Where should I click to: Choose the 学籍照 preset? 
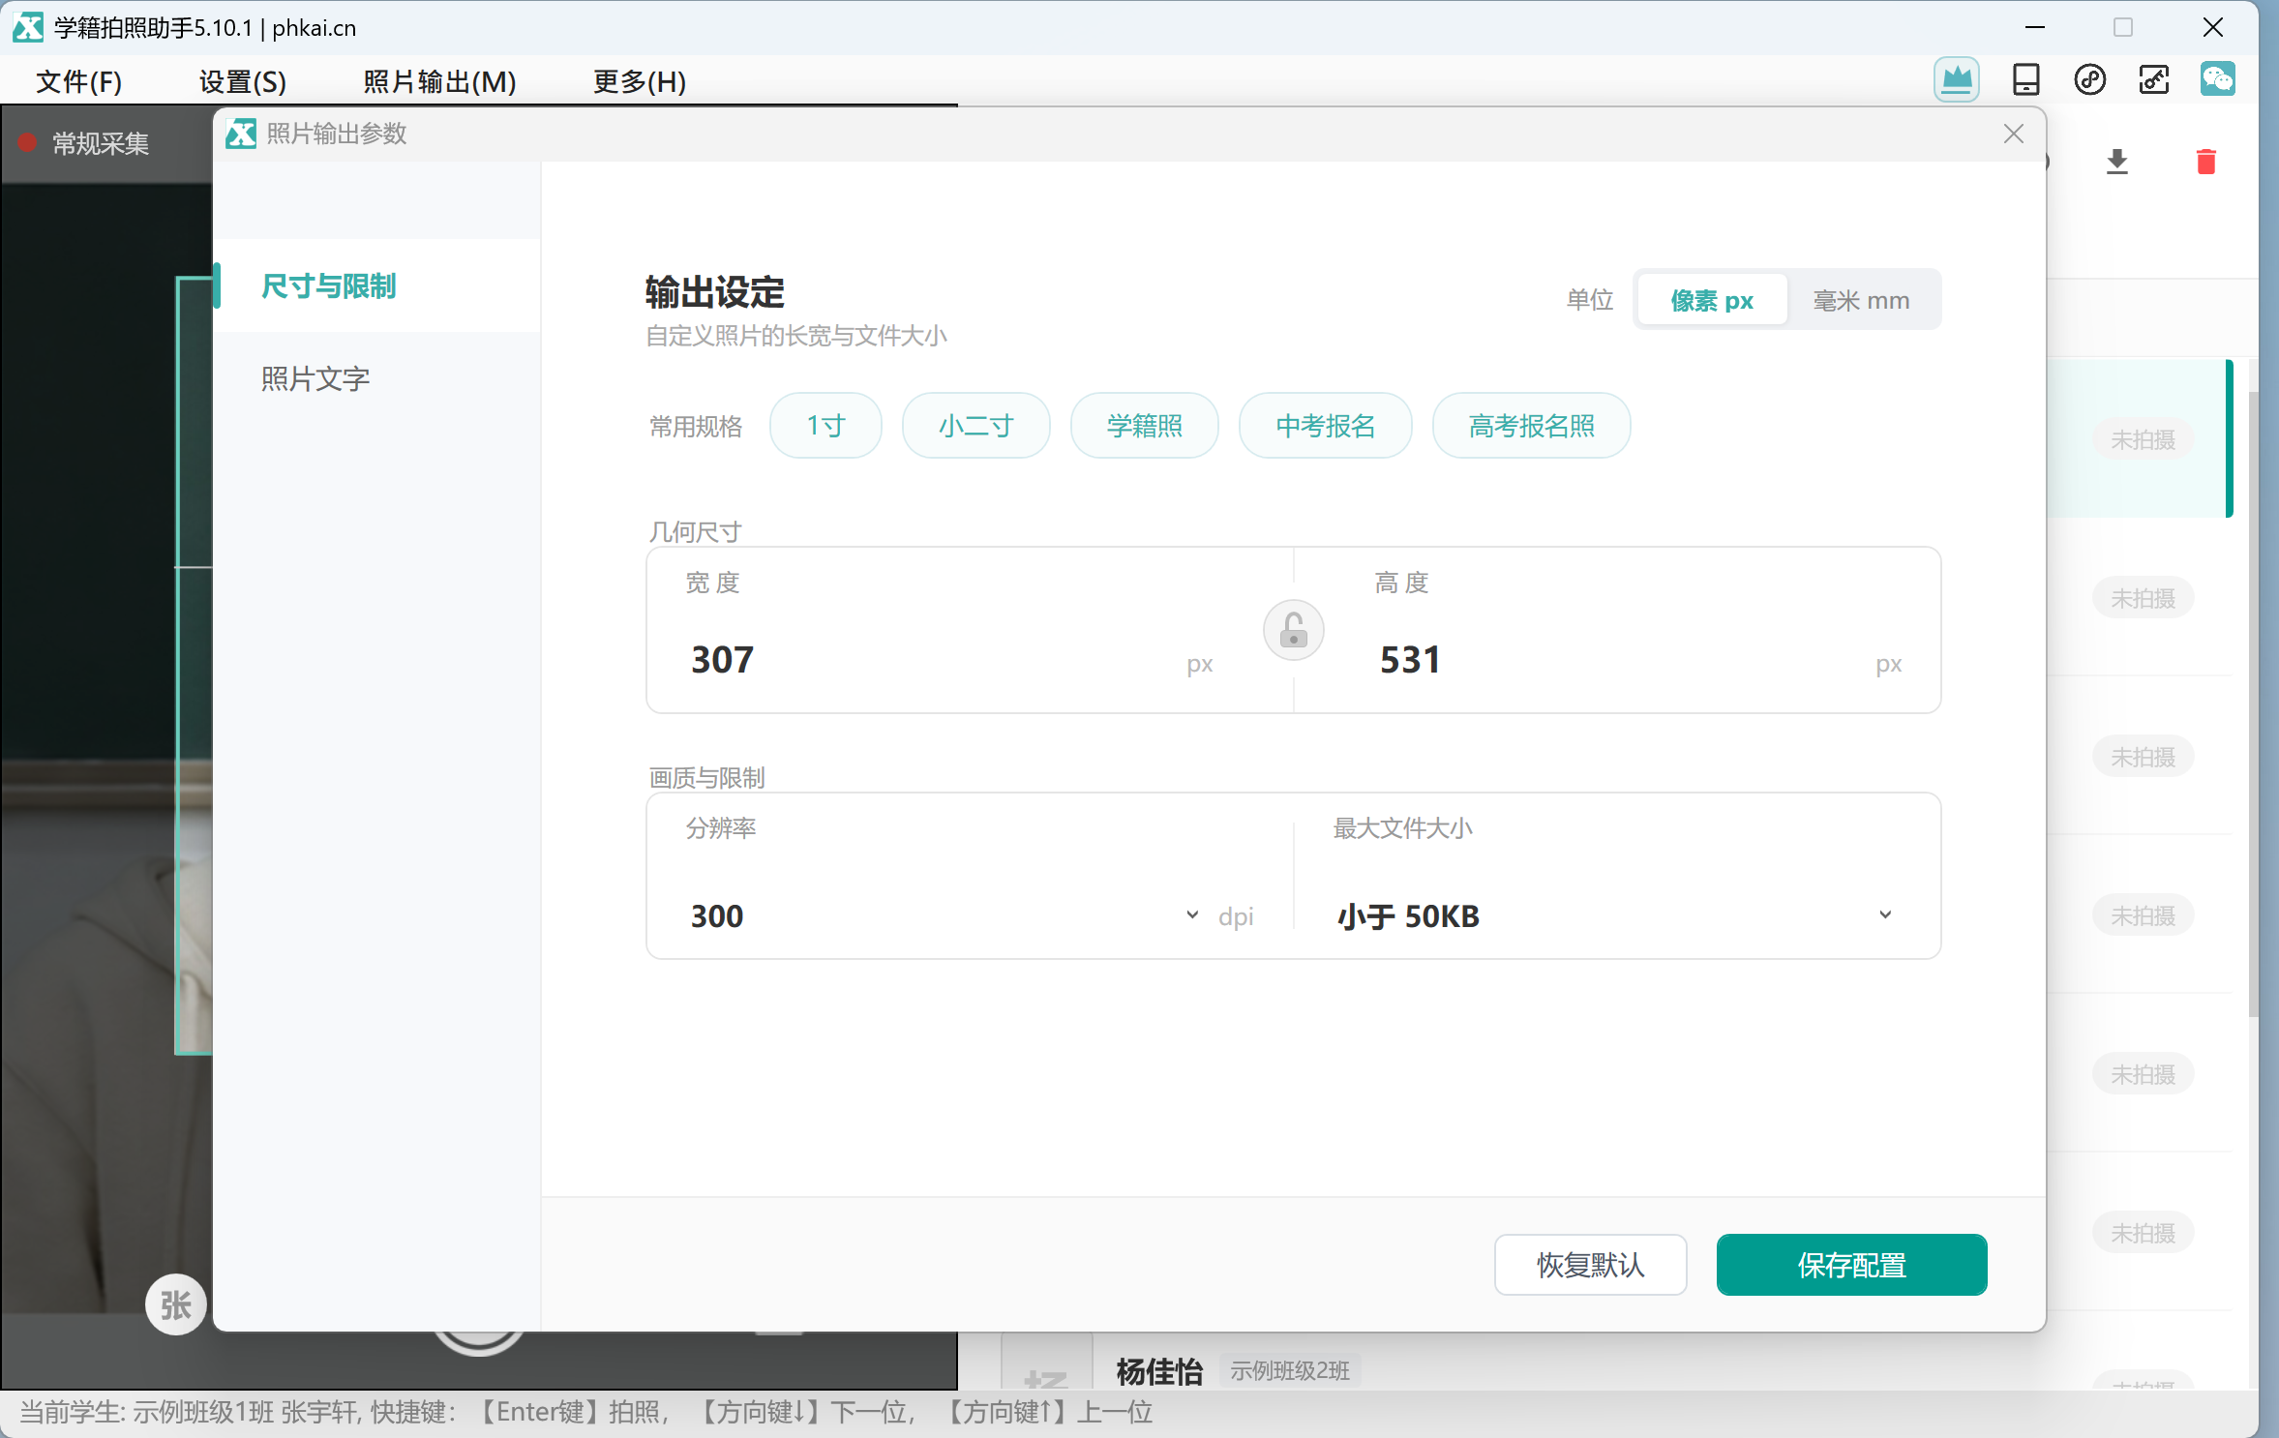point(1144,426)
